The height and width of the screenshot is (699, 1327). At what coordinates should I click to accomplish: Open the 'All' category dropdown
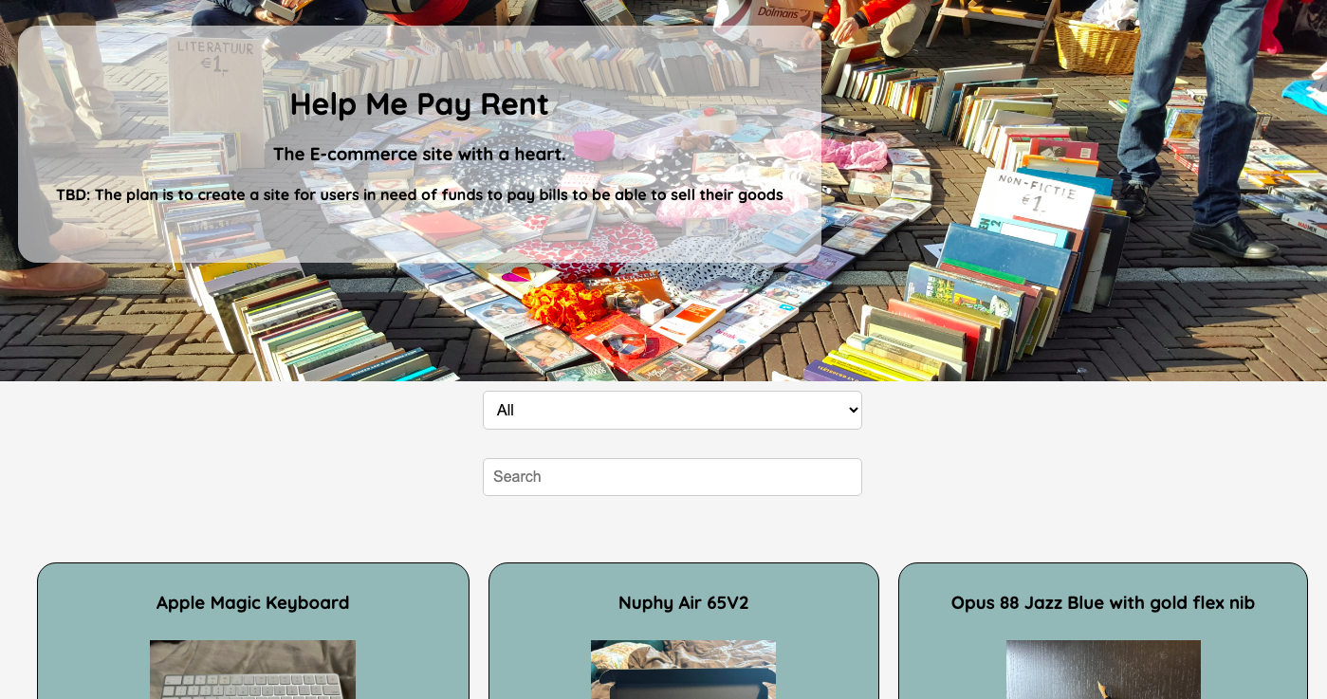[672, 410]
